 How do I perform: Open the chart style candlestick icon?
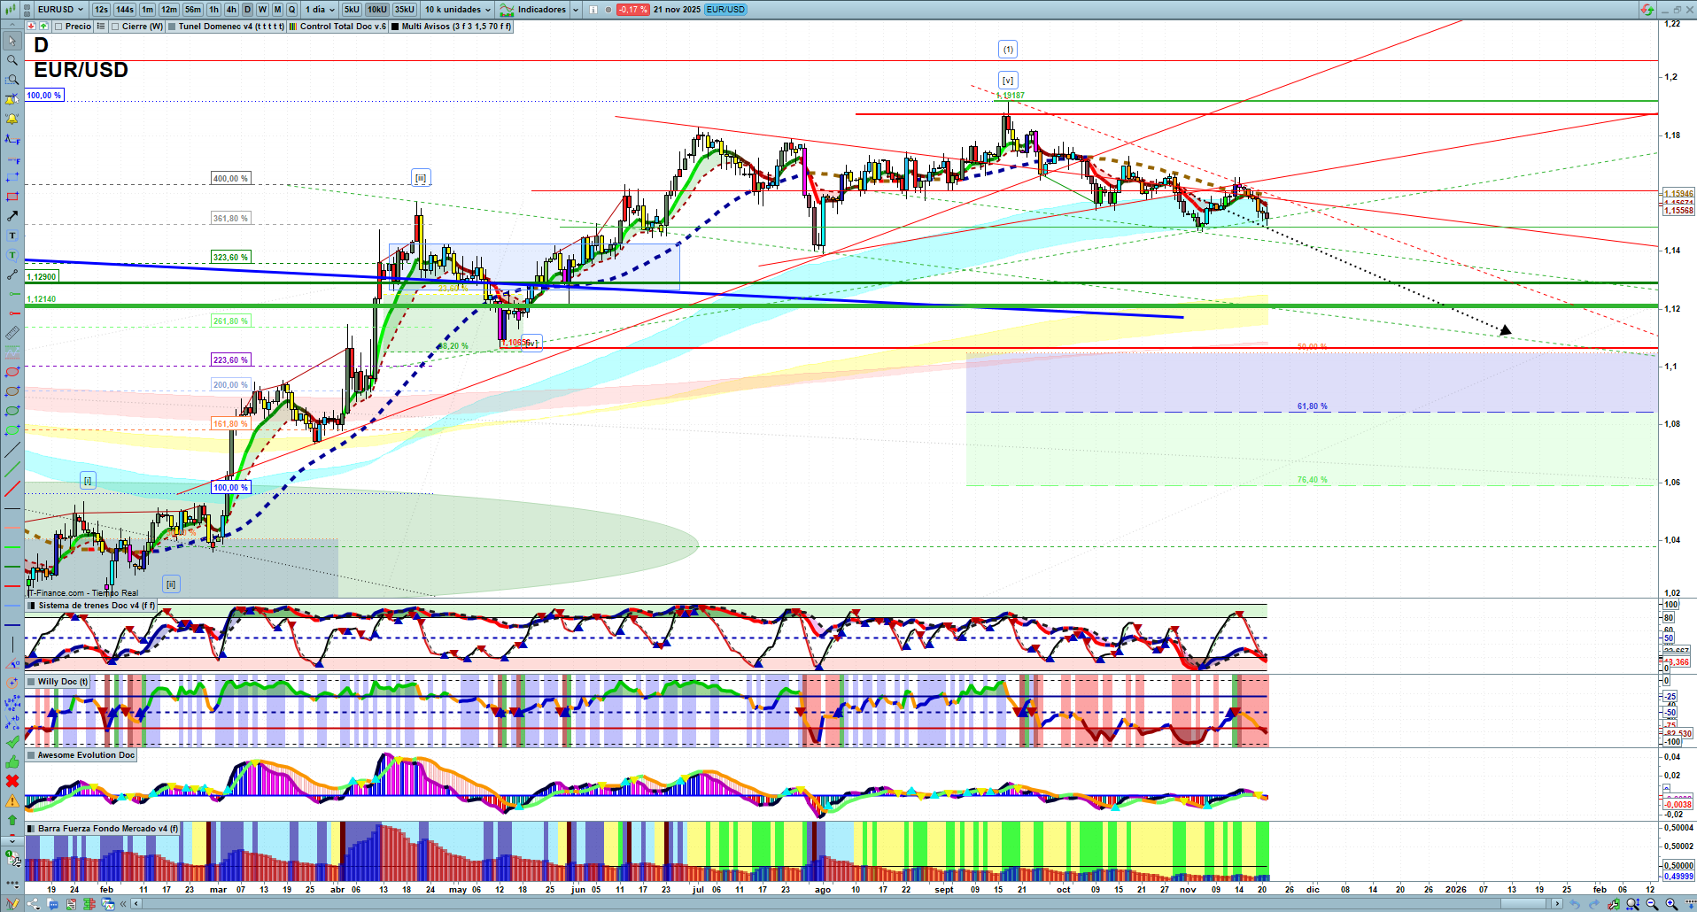coord(9,9)
